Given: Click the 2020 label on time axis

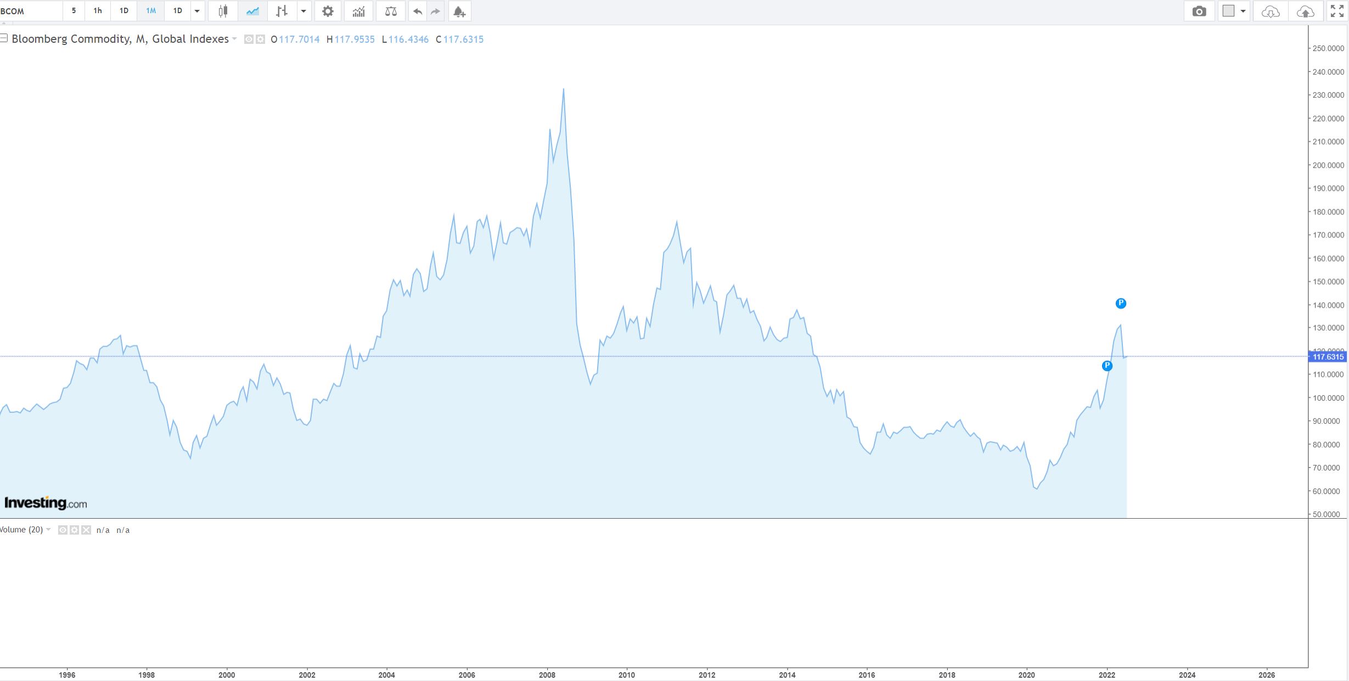Looking at the screenshot, I should coord(1026,675).
